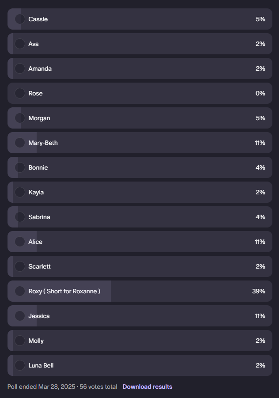279x398 pixels.
Task: Select the Rose radio button
Action: point(20,93)
